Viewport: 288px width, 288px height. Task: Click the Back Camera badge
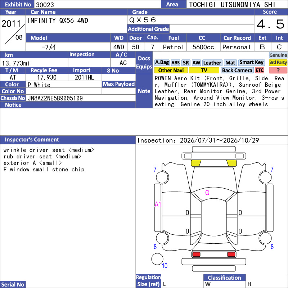pyautogui.click(x=237, y=70)
